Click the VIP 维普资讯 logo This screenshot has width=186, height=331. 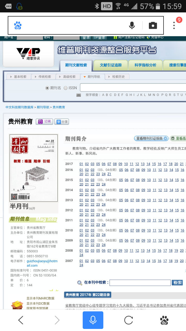[x=28, y=54]
